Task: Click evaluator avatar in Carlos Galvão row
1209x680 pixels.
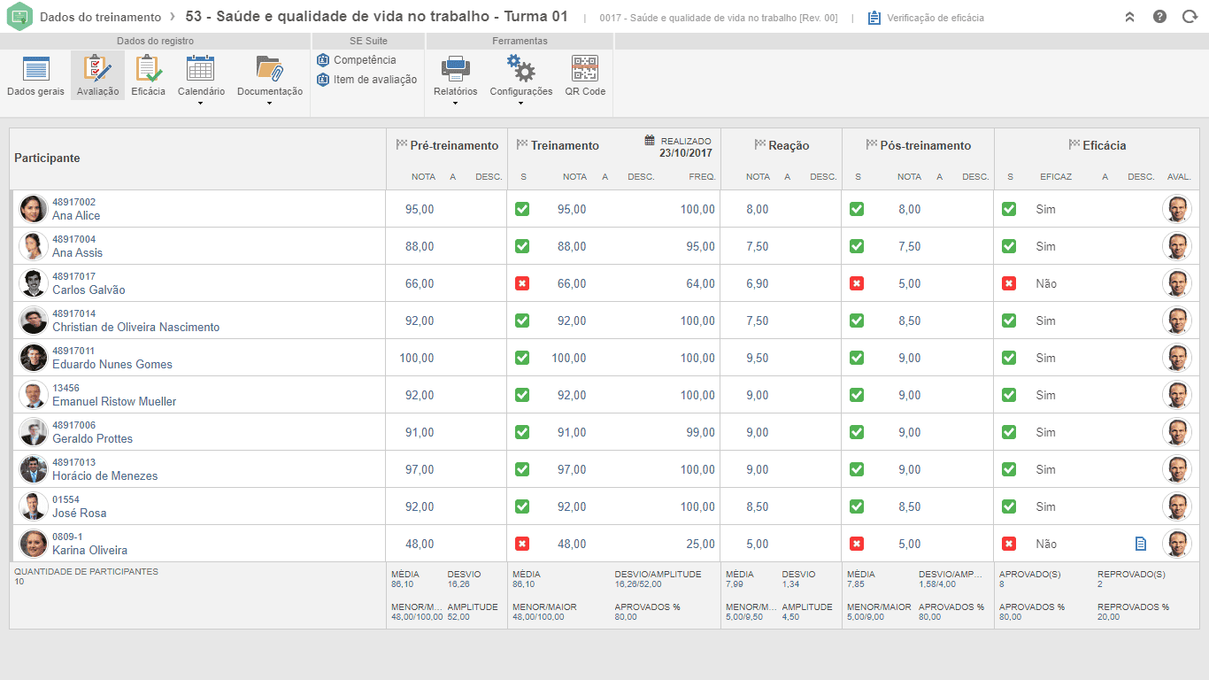Action: [x=1176, y=283]
